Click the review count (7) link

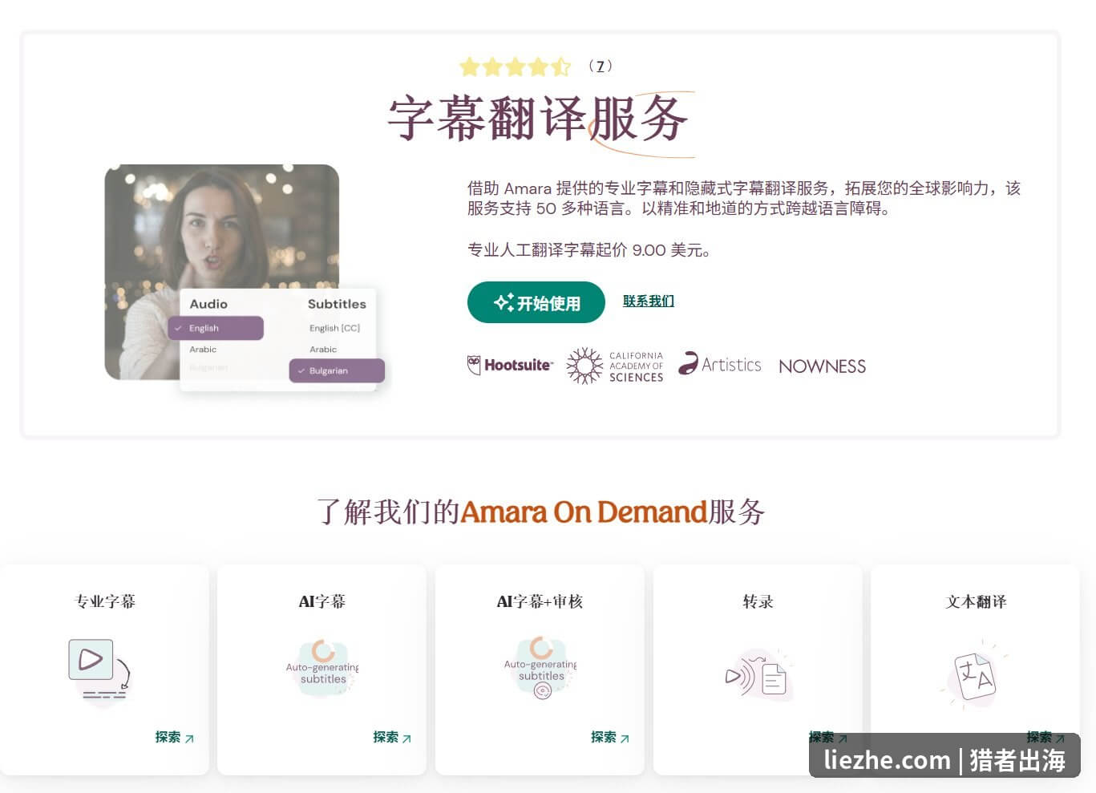(601, 66)
